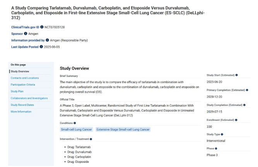This screenshot has width=258, height=167.
Task: Click info icon next to Study Start (Estimated)
Action: point(237,75)
